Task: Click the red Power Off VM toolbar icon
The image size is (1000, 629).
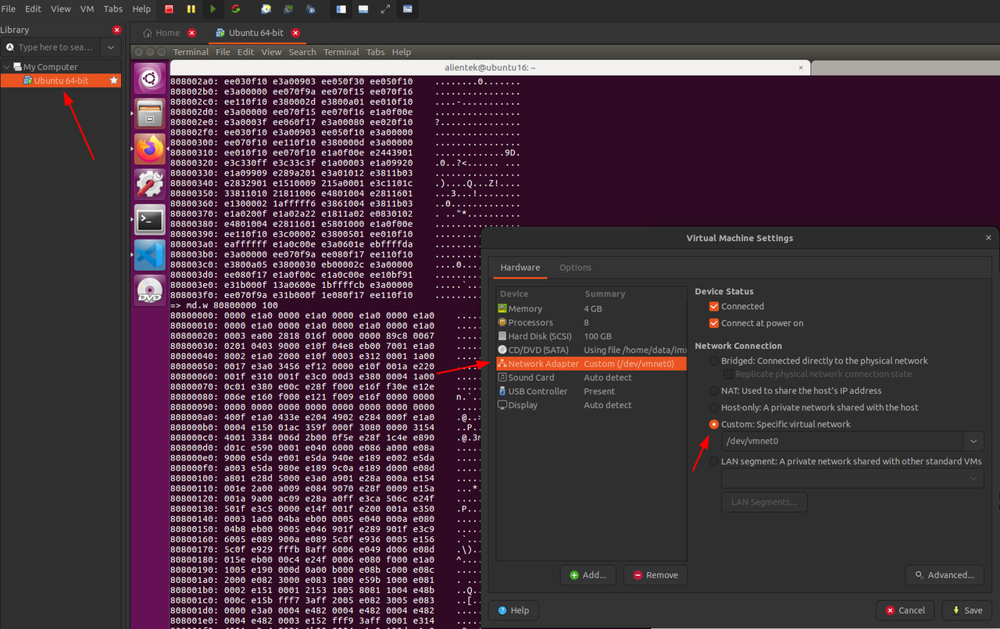Action: pos(170,9)
